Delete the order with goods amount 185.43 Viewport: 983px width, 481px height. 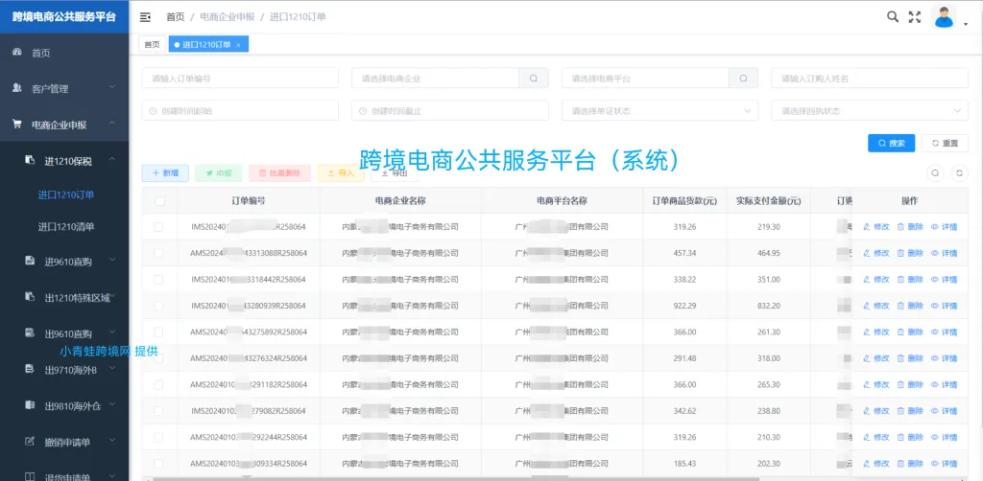[x=910, y=464]
